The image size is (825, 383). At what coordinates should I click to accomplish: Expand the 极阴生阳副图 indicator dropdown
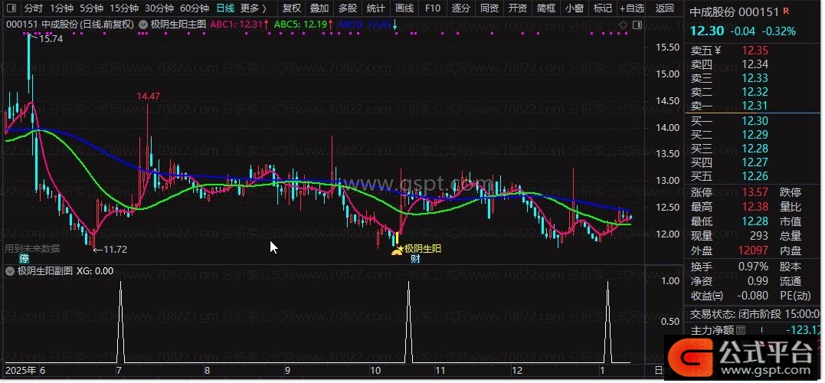coord(9,270)
